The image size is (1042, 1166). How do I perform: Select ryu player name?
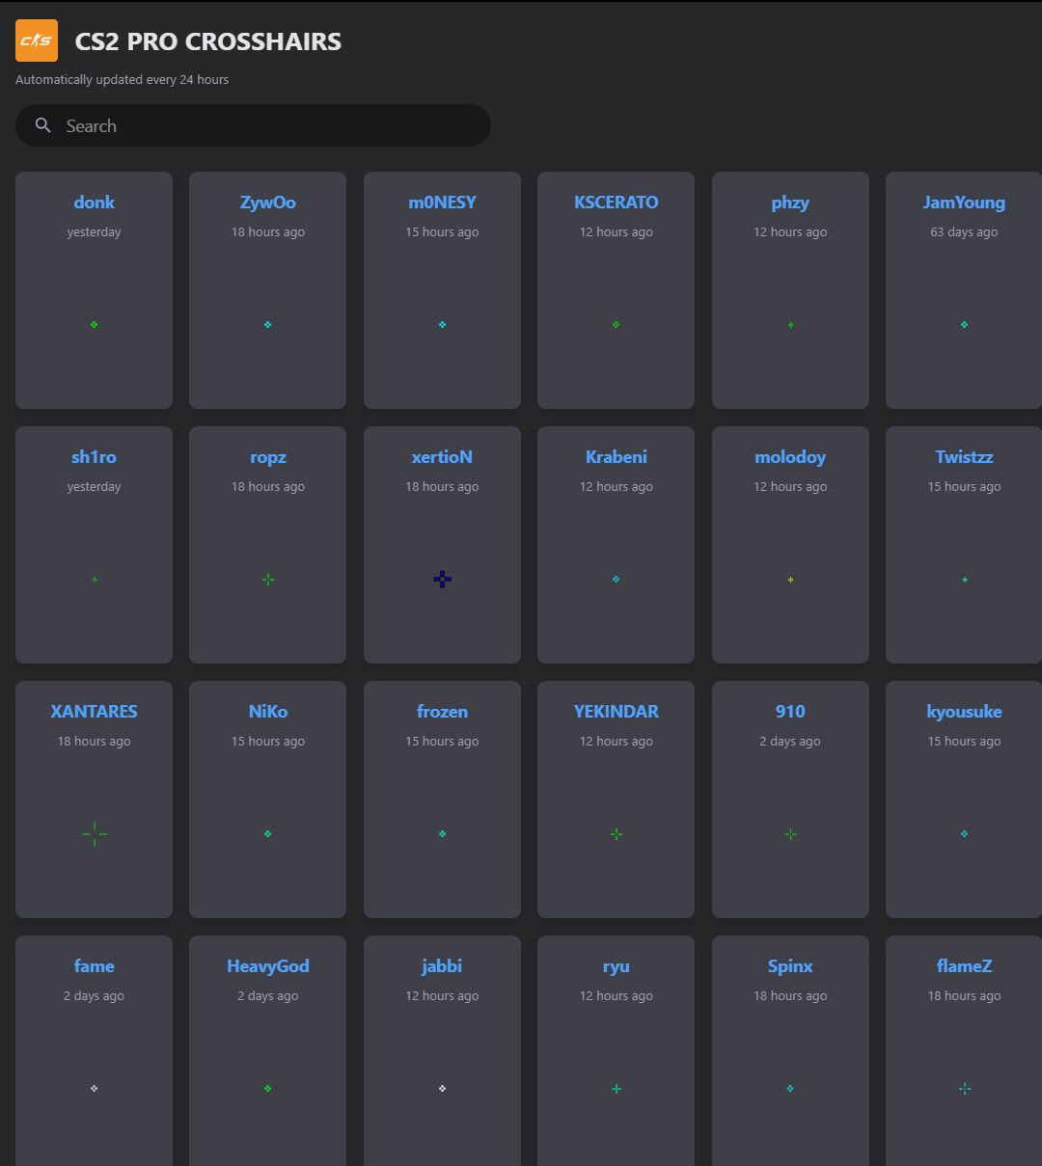click(617, 966)
